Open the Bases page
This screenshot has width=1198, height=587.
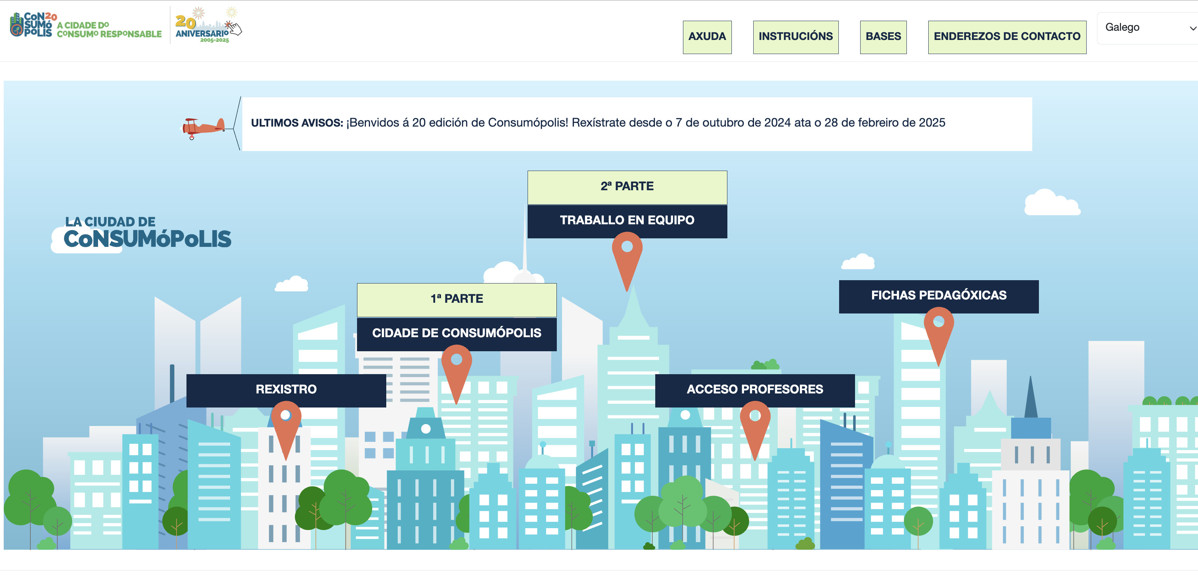point(883,37)
